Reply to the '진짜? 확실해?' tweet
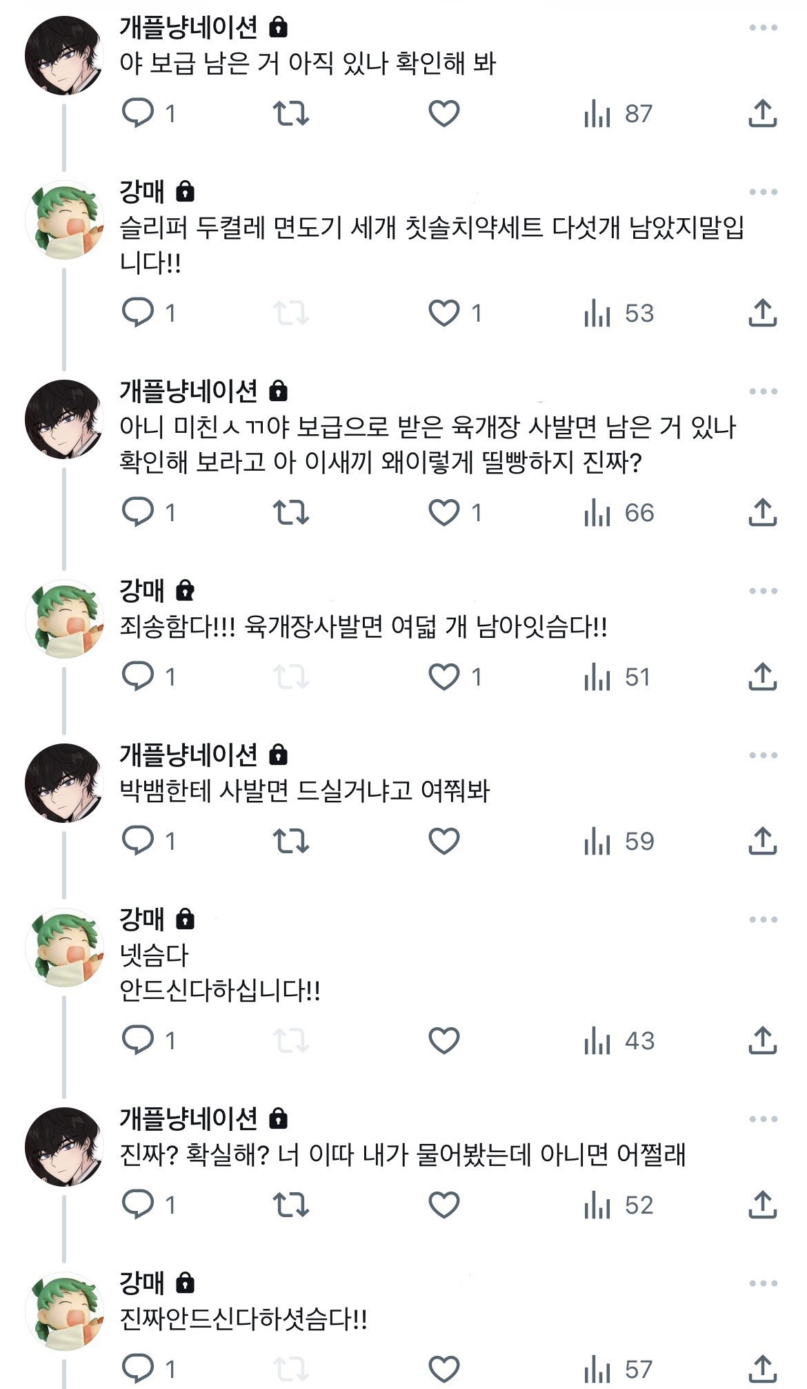Image resolution: width=807 pixels, height=1389 pixels. tap(138, 1205)
